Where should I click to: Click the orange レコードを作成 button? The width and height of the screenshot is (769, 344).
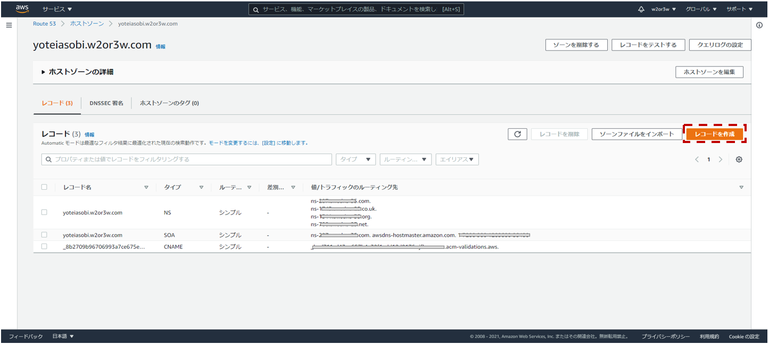click(714, 134)
